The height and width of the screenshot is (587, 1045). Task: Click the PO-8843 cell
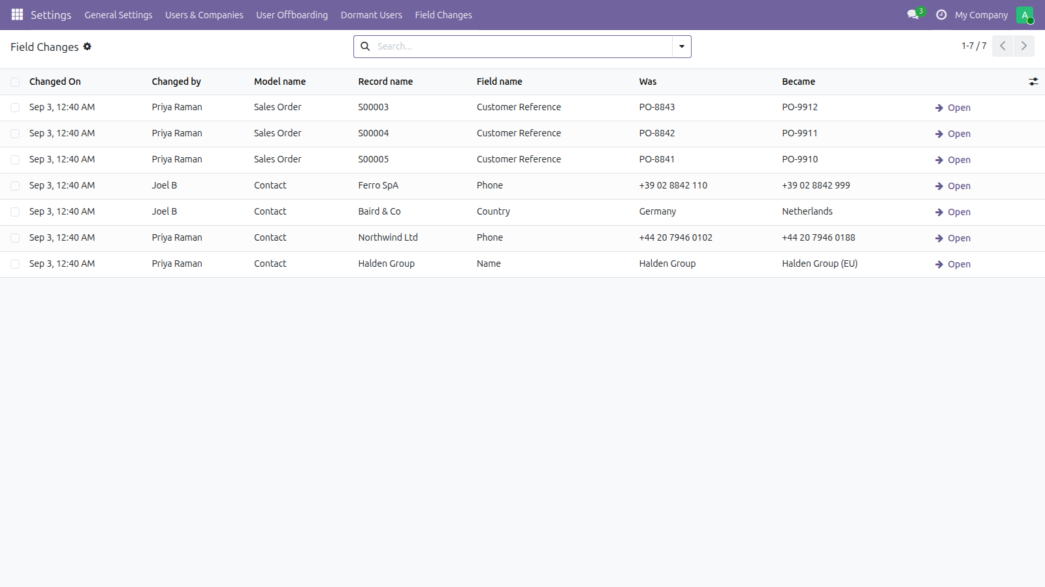[657, 107]
